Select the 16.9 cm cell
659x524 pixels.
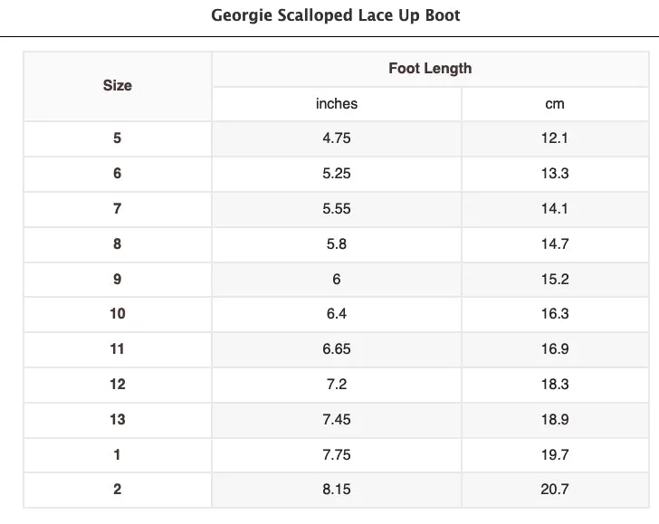555,349
